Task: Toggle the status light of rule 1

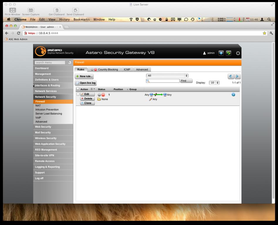Action: coord(101,95)
